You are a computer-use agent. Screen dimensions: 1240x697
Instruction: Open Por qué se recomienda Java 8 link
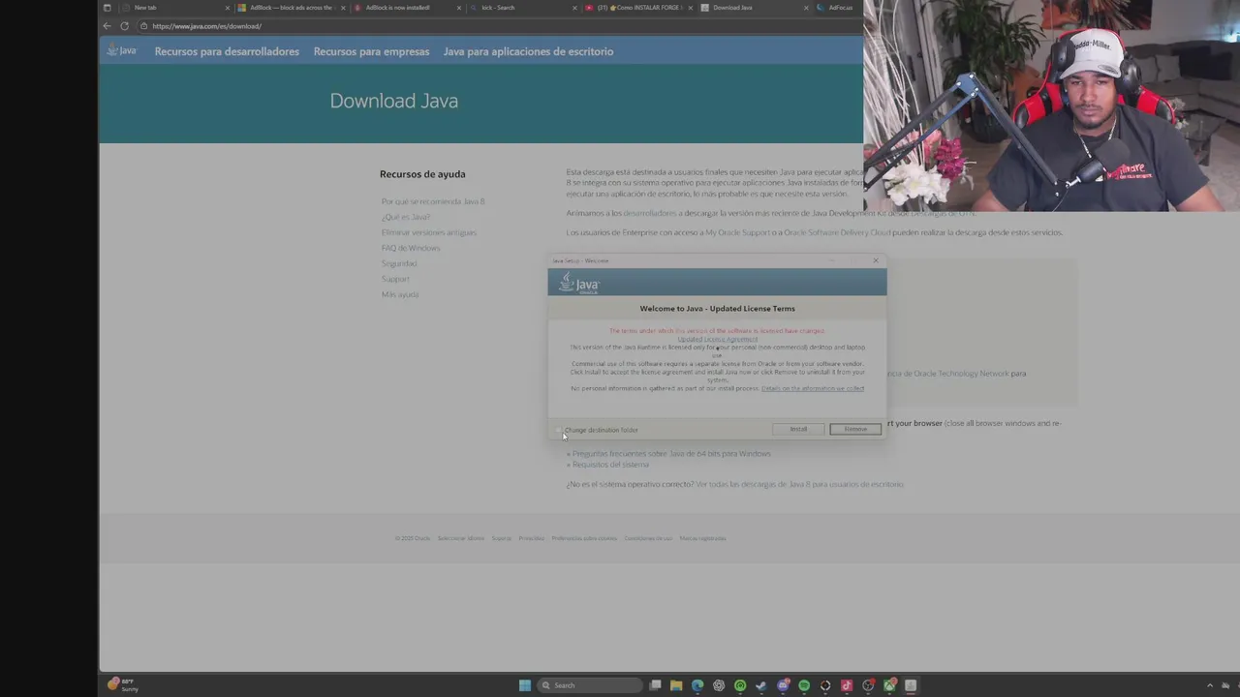433,201
